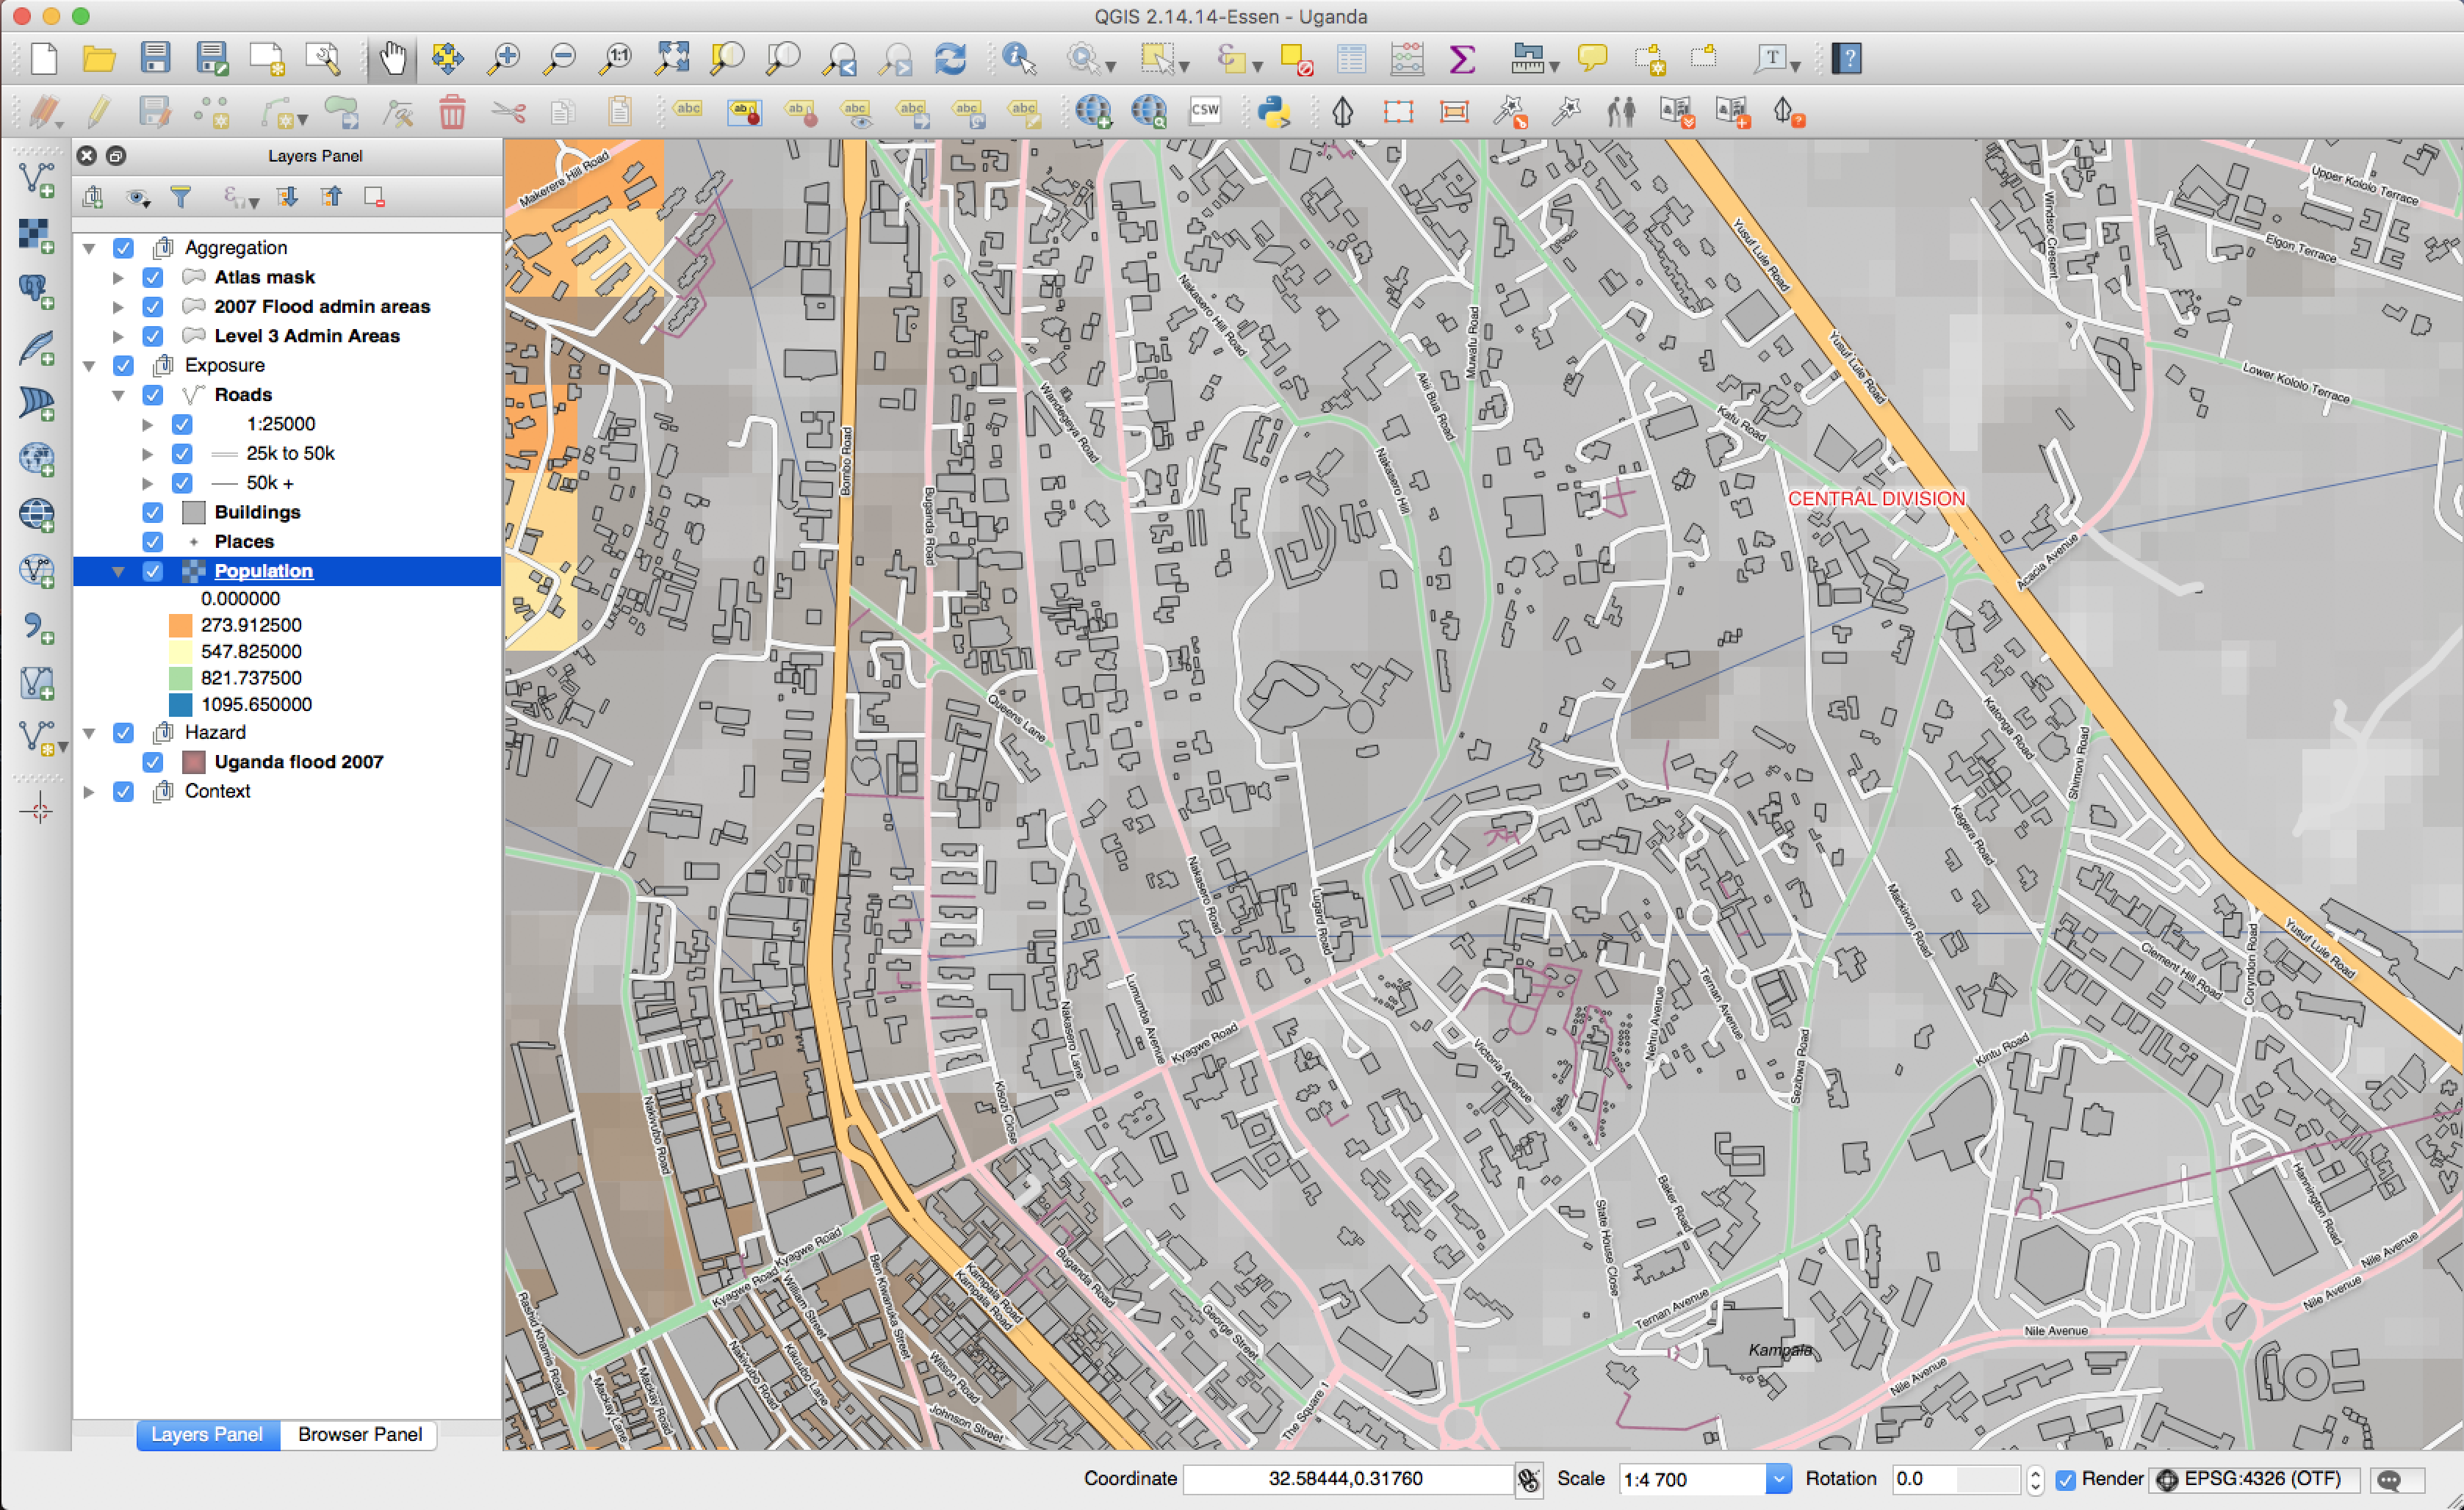Click the toggle extents icon beside Coordinate
Screen dimensions: 2464x1510
coord(1528,1479)
